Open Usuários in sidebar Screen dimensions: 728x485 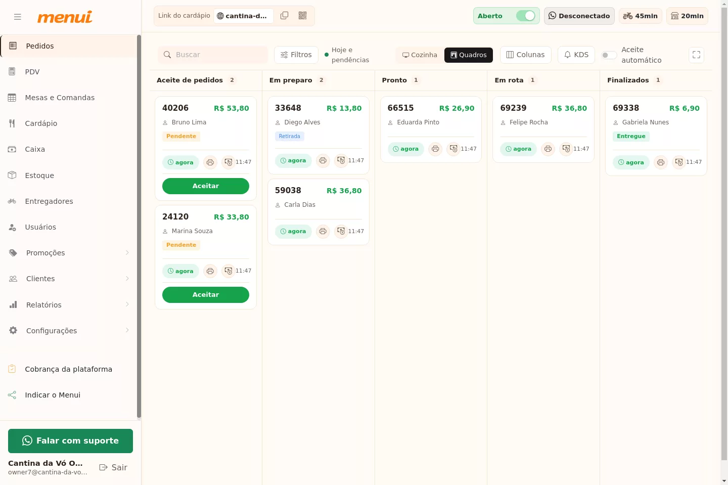click(69, 227)
